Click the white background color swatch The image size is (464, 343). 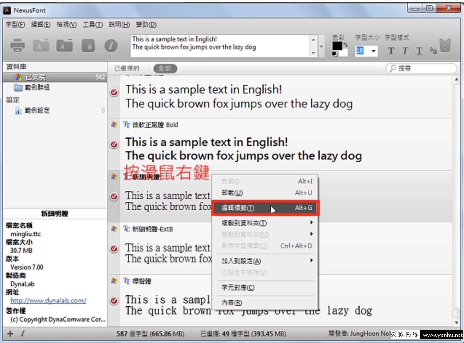(x=344, y=53)
